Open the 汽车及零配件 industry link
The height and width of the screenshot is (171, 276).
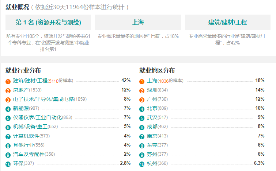(29, 154)
